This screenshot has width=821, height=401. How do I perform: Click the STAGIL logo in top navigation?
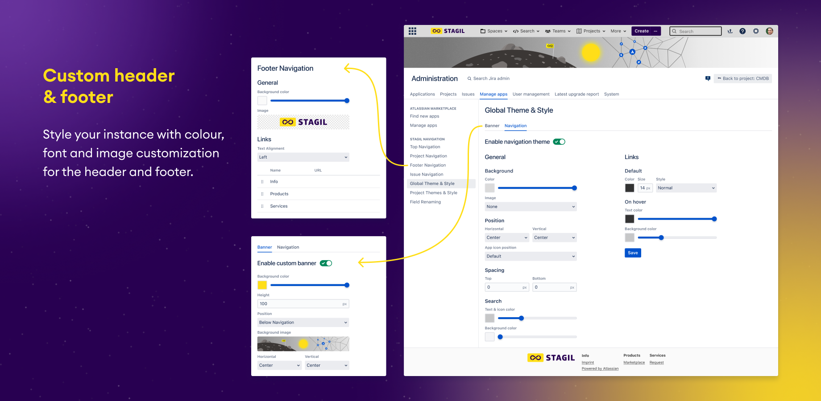pos(448,31)
